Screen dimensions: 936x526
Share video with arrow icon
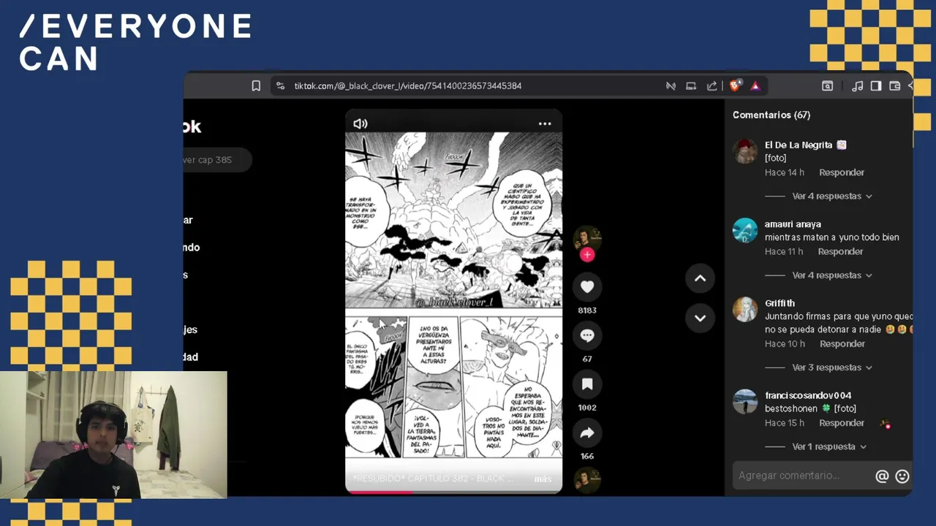click(587, 433)
